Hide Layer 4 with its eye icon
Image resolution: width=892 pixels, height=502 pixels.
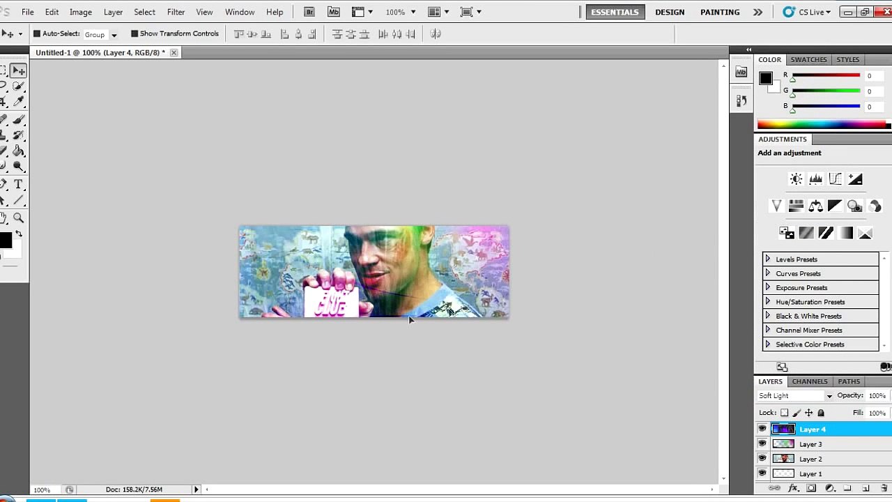762,429
